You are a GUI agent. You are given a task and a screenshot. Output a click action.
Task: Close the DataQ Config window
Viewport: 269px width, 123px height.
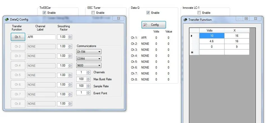click(118, 18)
